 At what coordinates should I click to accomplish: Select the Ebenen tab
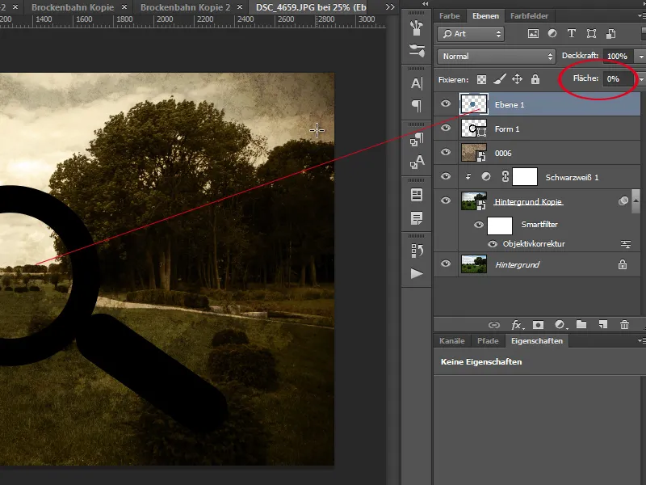[x=485, y=16]
